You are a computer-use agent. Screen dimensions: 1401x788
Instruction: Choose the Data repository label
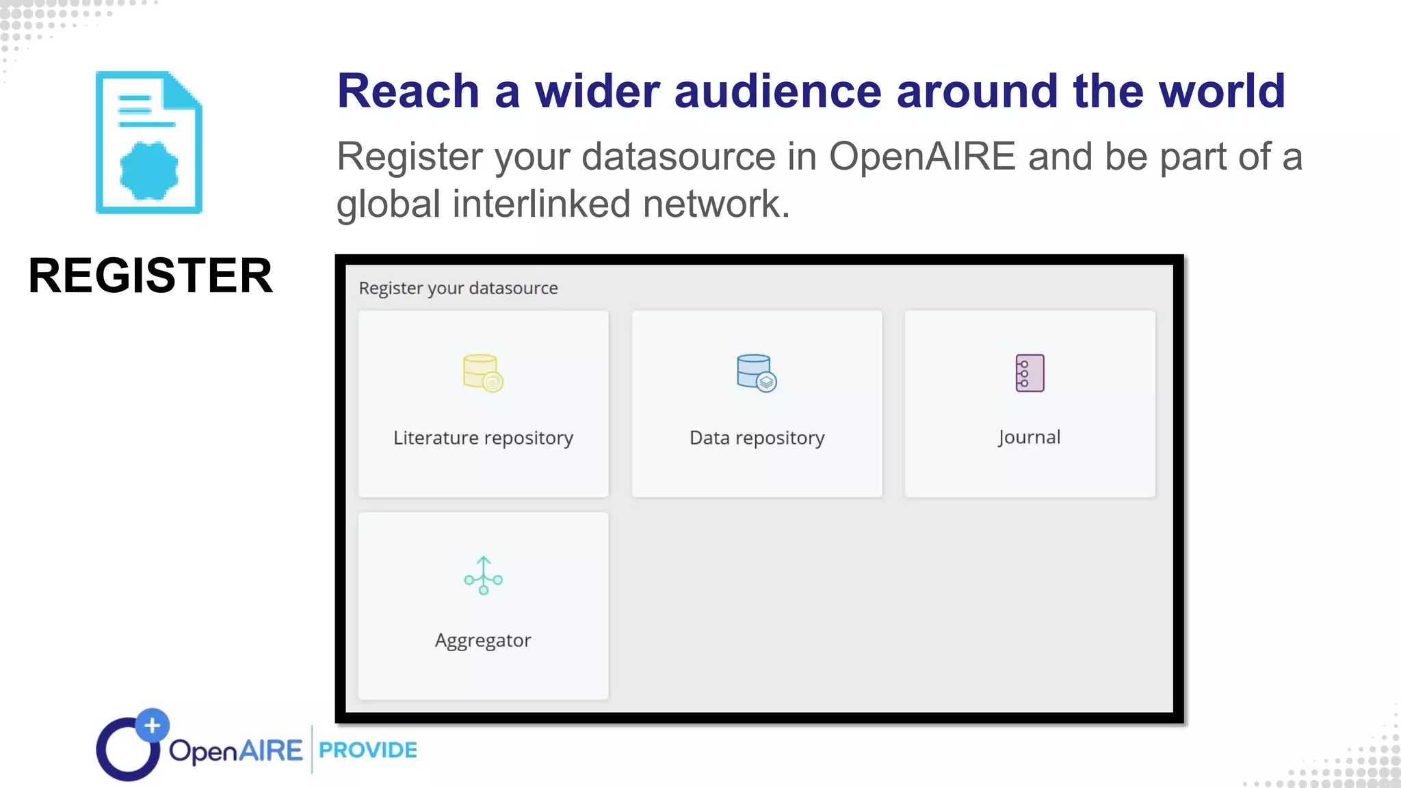tap(757, 438)
